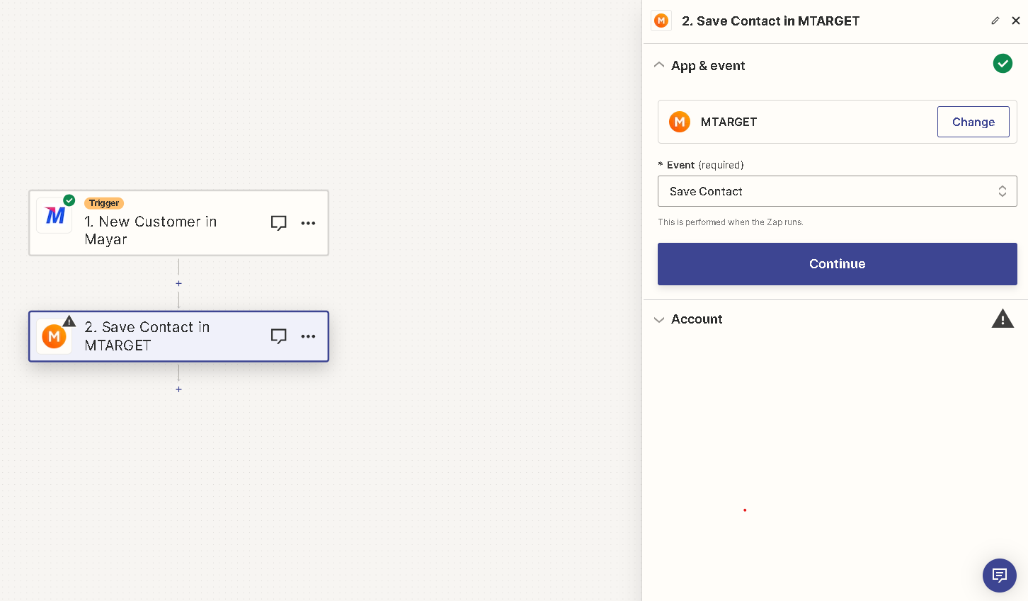Open the Event dropdown showing Save Contact
1028x601 pixels.
click(x=838, y=191)
